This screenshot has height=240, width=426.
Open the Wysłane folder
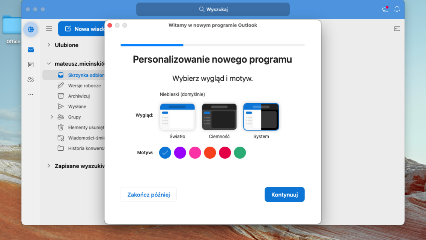tap(73, 106)
